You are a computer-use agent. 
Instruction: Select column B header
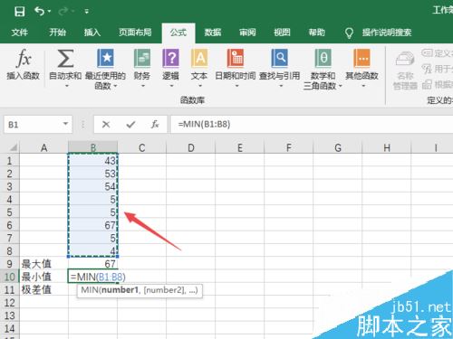tap(92, 147)
